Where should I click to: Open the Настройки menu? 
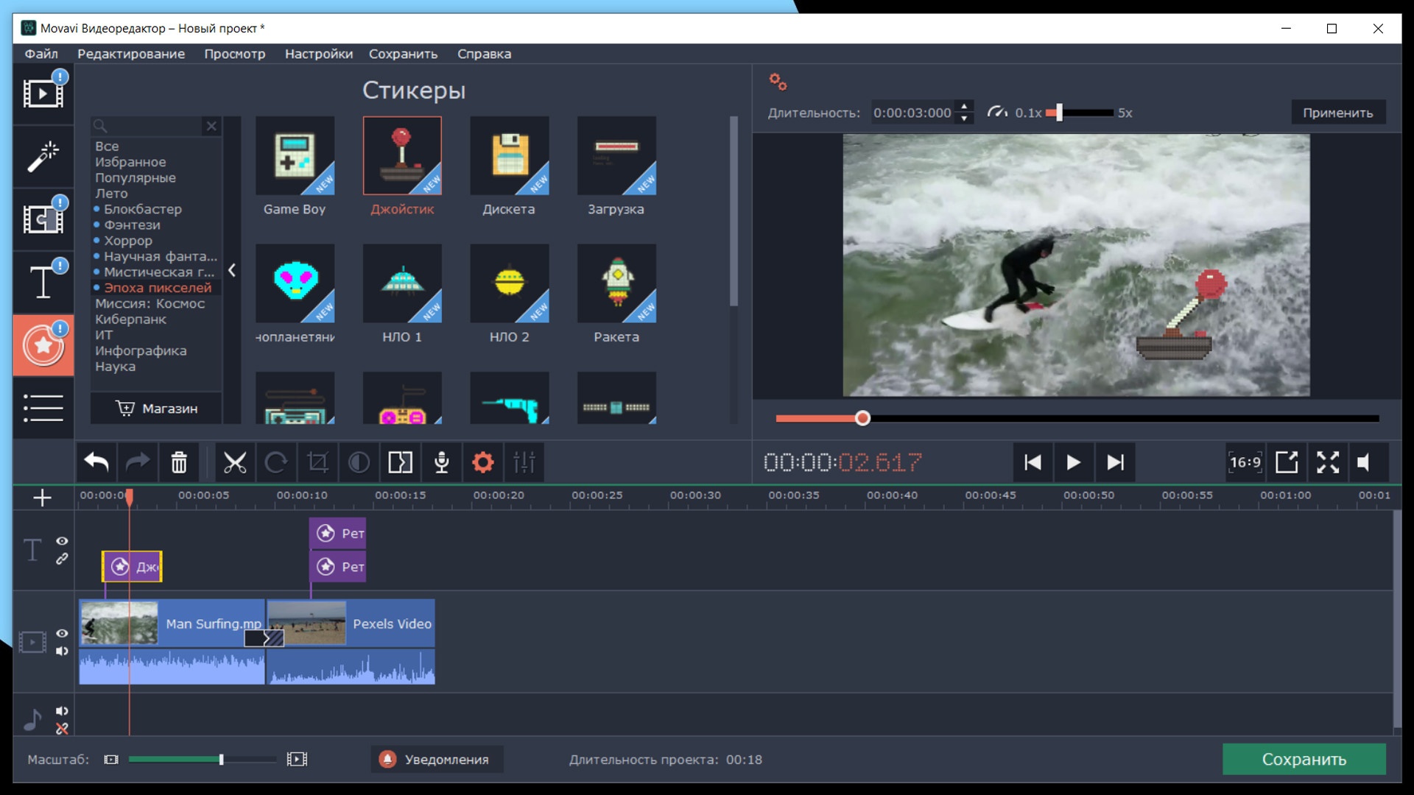(319, 54)
